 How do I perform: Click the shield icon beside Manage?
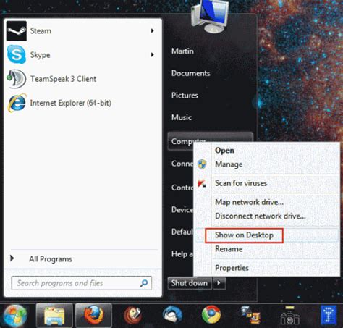[202, 164]
